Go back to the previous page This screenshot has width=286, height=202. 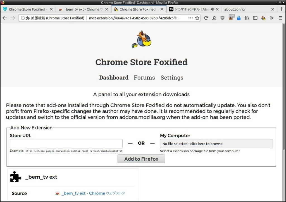tap(4, 18)
